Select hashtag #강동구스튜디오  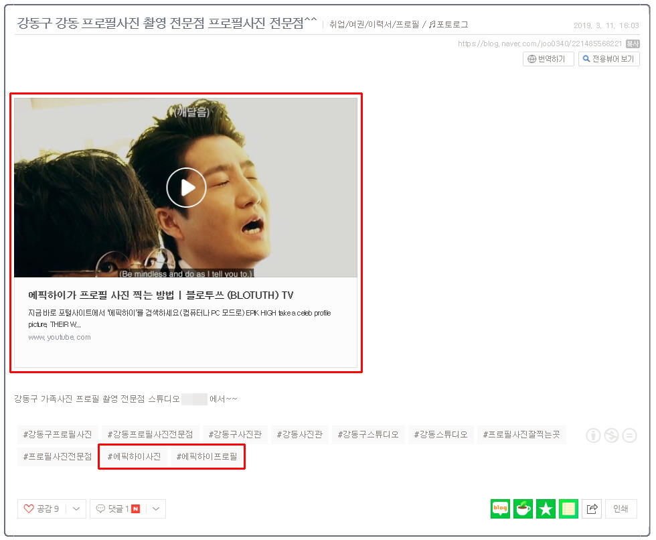coord(368,435)
